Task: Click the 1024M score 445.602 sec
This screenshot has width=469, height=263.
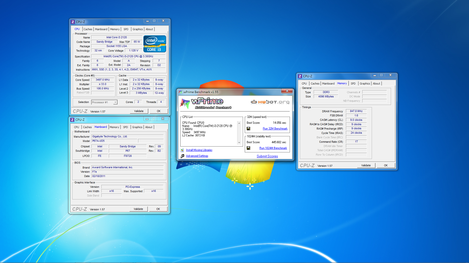Action: click(x=279, y=142)
